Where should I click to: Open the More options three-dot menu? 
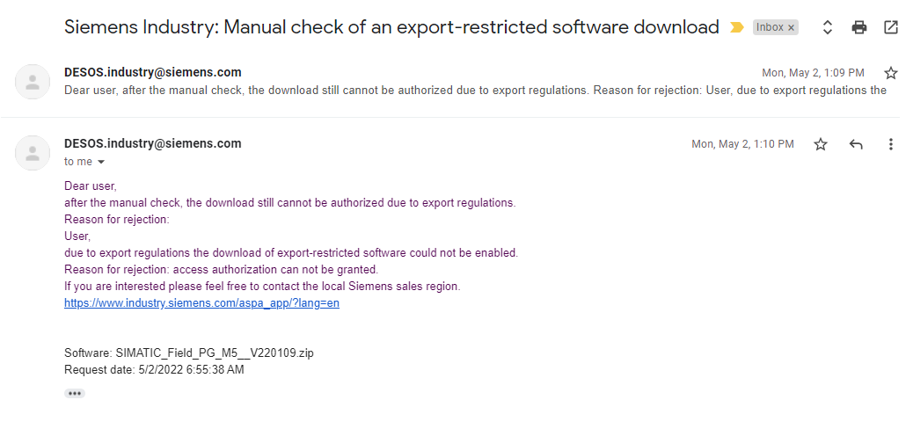click(x=891, y=144)
